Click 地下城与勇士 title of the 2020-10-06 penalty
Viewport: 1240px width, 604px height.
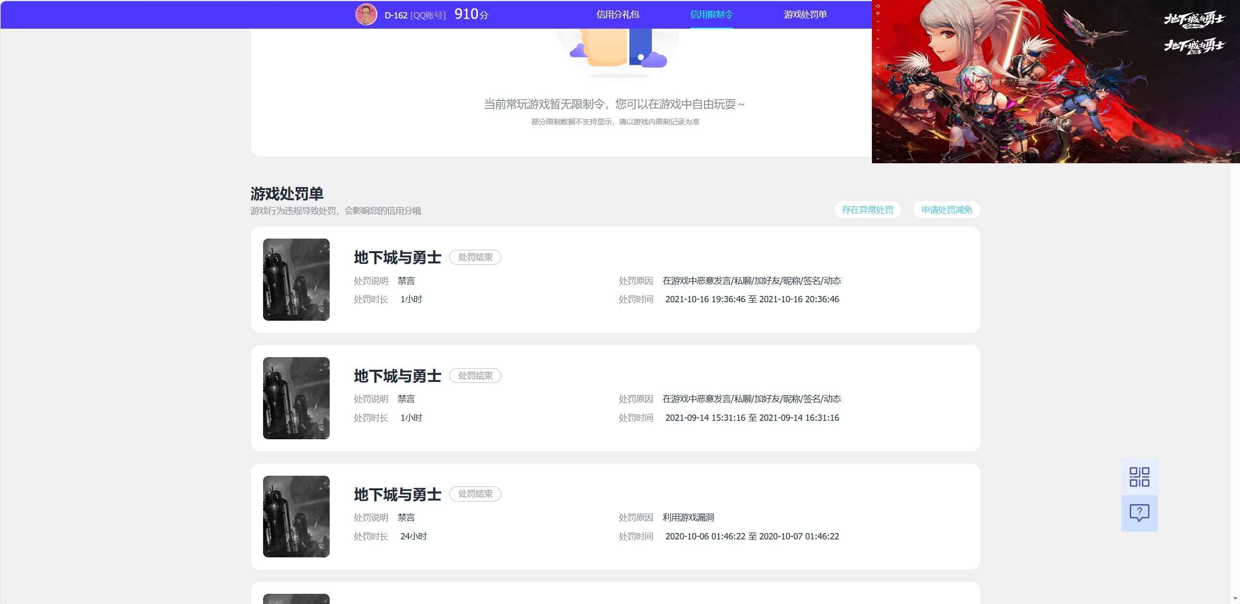(397, 495)
